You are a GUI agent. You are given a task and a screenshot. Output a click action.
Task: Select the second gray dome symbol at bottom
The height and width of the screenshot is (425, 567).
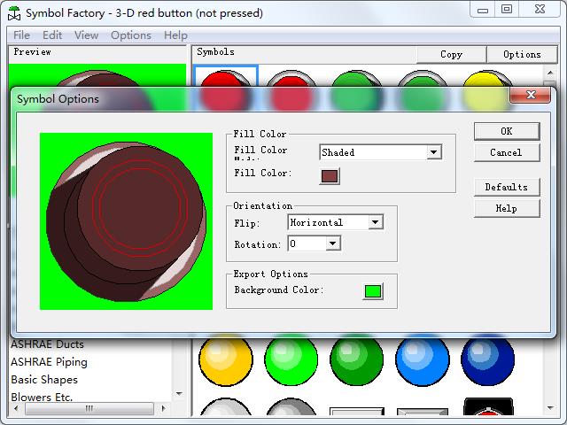pyautogui.click(x=291, y=406)
